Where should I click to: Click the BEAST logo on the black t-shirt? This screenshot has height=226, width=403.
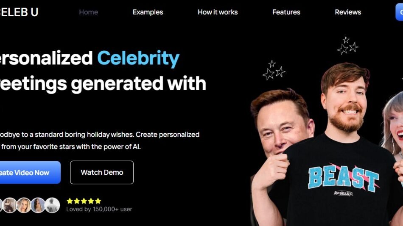pos(343,179)
